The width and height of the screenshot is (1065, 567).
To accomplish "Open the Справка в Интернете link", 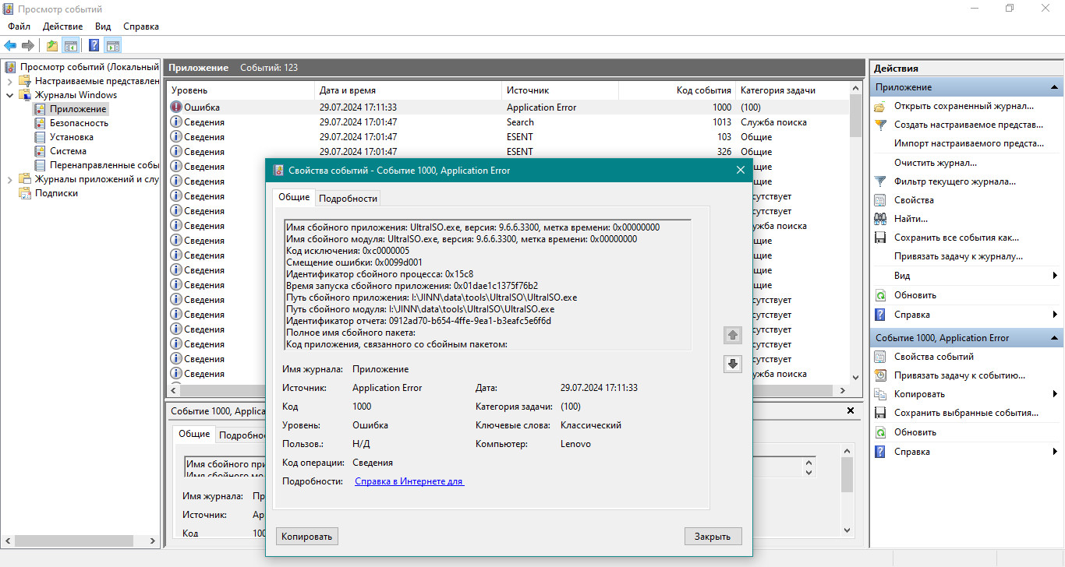I will tap(409, 481).
